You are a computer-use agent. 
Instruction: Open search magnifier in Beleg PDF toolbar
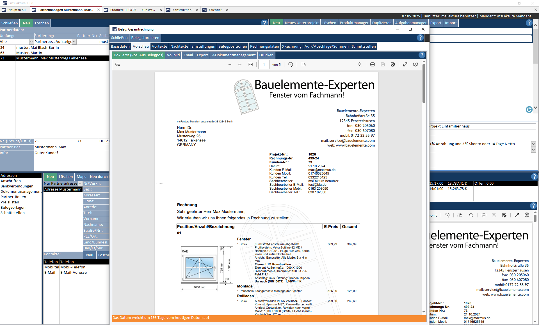click(360, 64)
